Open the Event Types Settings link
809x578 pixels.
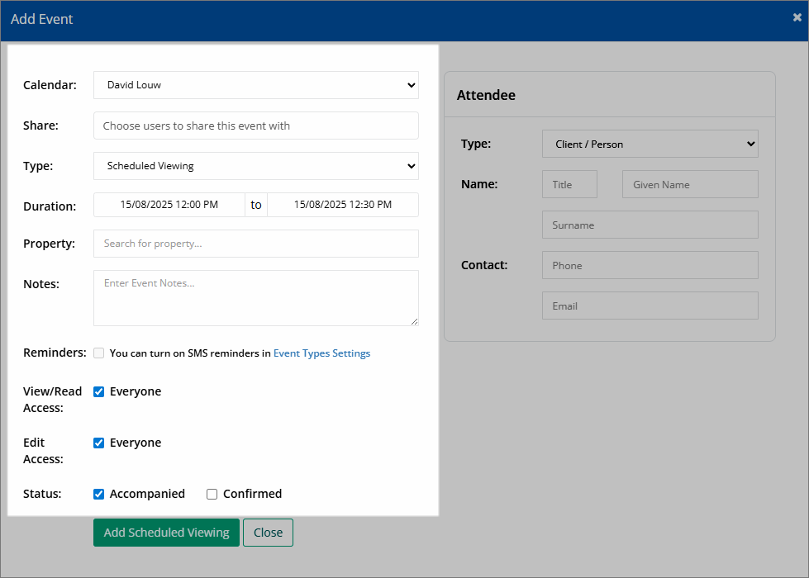(x=322, y=353)
